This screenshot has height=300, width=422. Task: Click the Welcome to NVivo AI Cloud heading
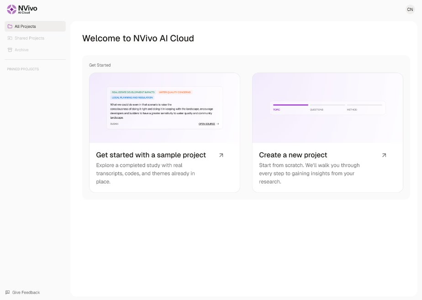[x=138, y=38]
